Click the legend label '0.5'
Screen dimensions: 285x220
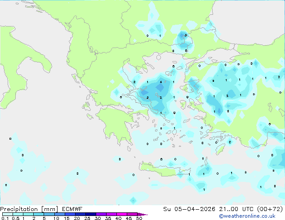point(16,218)
